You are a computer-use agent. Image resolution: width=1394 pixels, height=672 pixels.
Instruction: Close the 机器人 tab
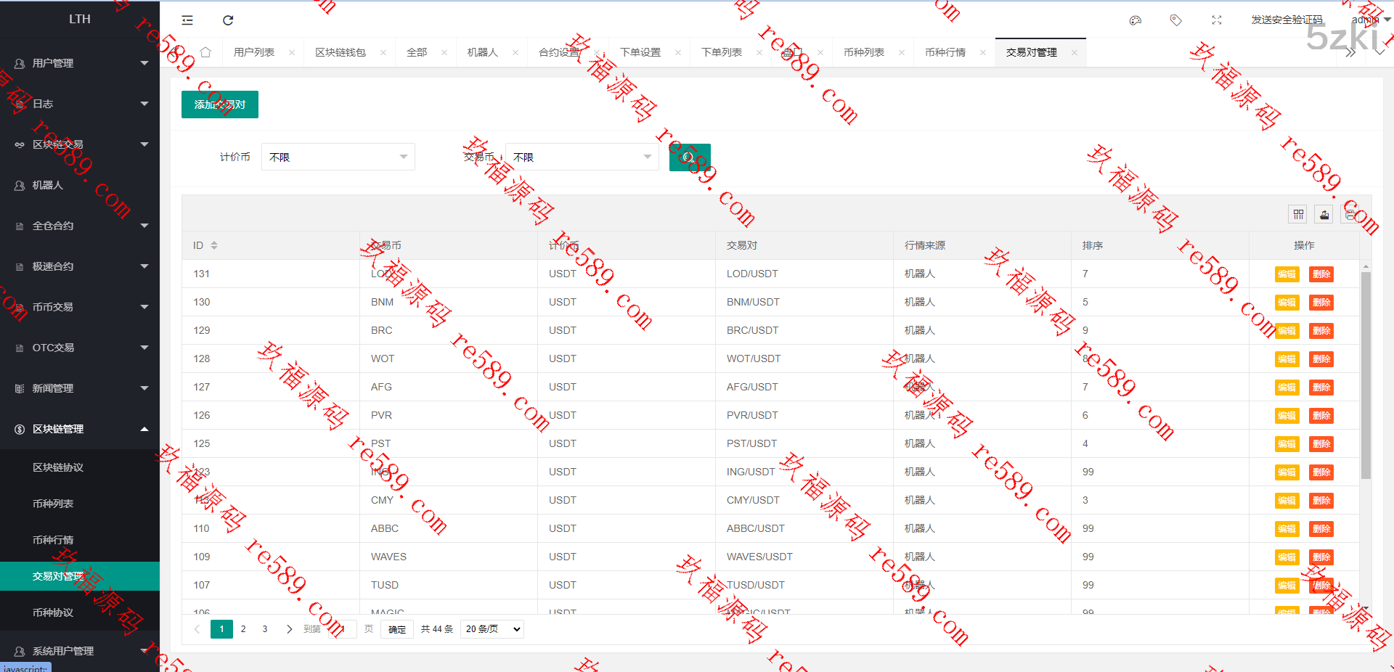(x=515, y=52)
